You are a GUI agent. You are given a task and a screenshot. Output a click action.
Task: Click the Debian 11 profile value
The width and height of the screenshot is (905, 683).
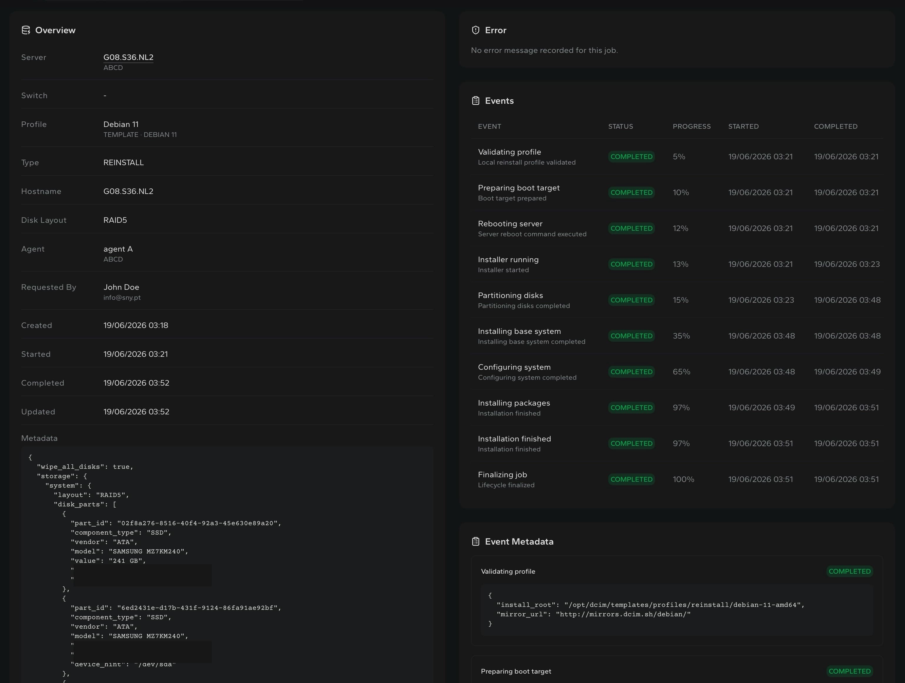coord(121,124)
